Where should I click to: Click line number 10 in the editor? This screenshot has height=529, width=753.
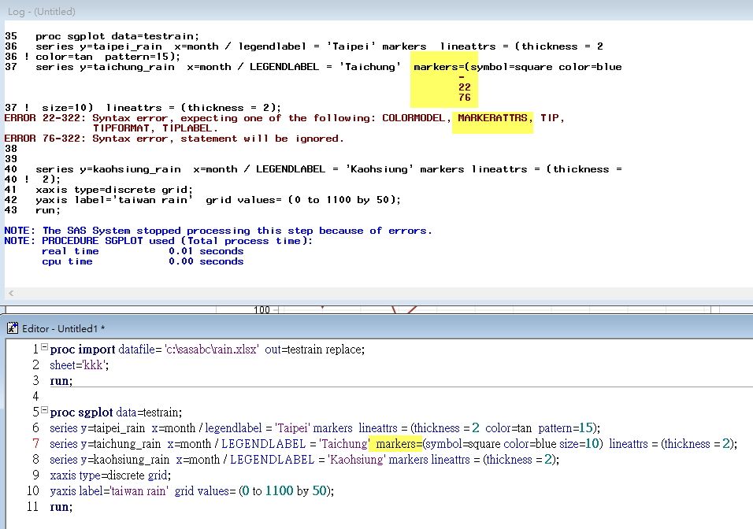pos(32,490)
